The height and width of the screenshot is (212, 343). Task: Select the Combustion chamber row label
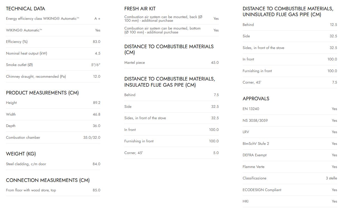click(23, 138)
